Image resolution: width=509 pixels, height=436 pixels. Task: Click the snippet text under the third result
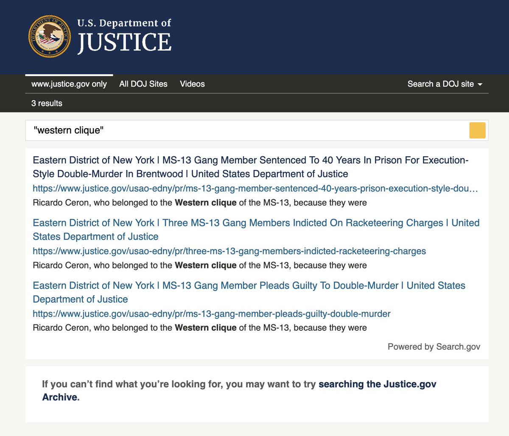[199, 328]
